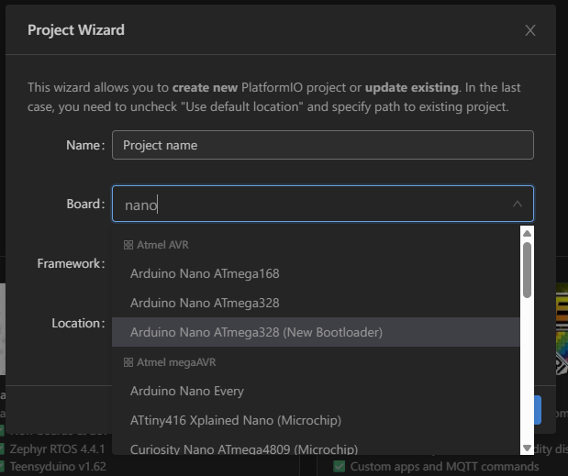Click the board list scroll up arrow
This screenshot has height=476, width=568.
point(527,234)
